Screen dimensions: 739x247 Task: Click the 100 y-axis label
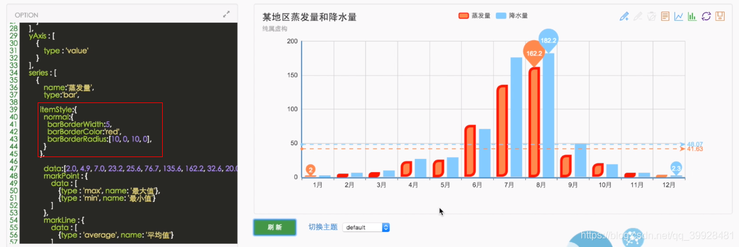(292, 109)
